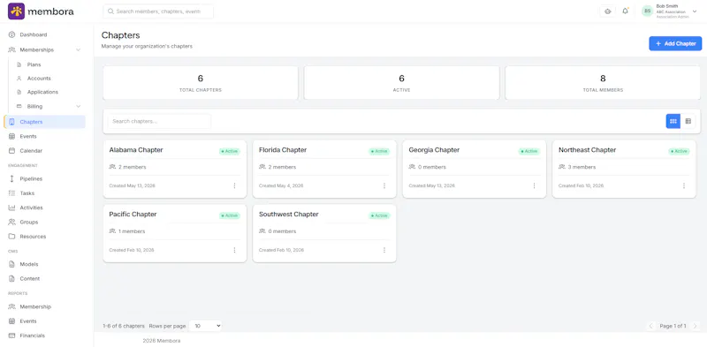Click the Calendar sidebar icon
The height and width of the screenshot is (347, 707).
pyautogui.click(x=11, y=151)
